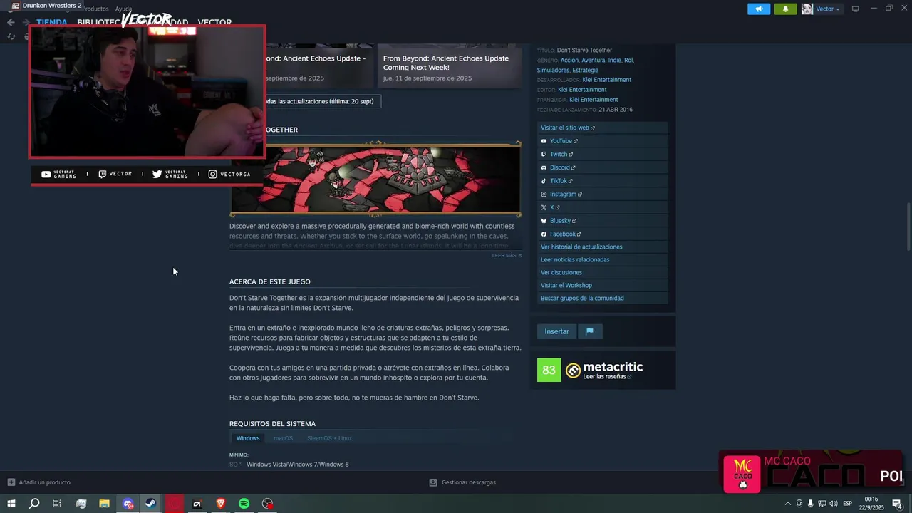Open the Metacritic Leer las reseñas link
Screen dimensions: 912x513
607,377
